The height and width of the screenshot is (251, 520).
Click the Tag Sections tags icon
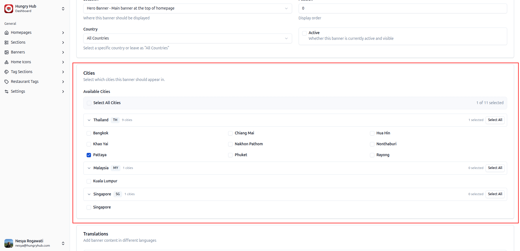point(7,72)
